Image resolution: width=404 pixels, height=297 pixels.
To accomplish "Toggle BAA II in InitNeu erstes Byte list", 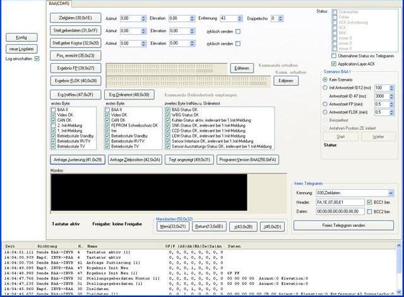I will click(x=53, y=110).
